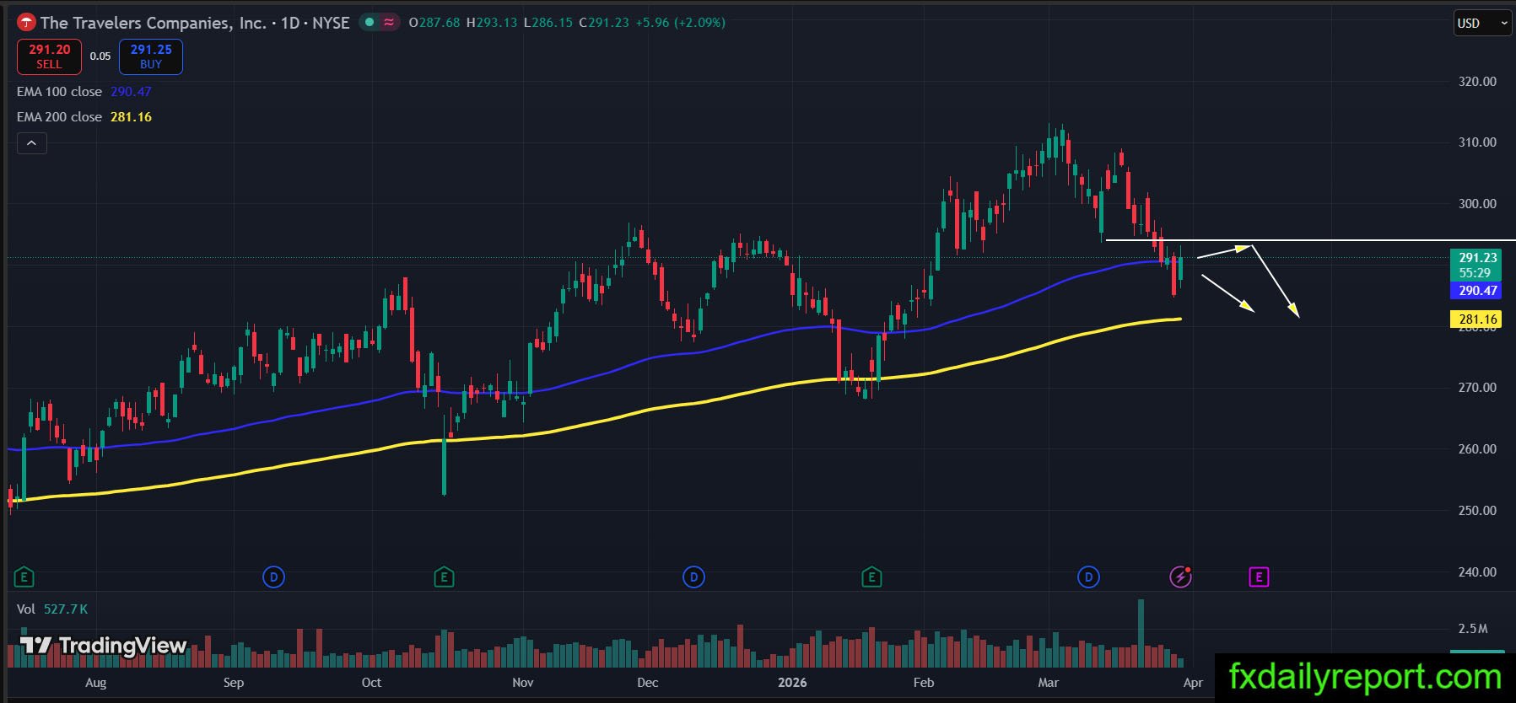Screen dimensions: 1516x703
Task: Click the purple lightning event marker
Action: (x=1180, y=577)
